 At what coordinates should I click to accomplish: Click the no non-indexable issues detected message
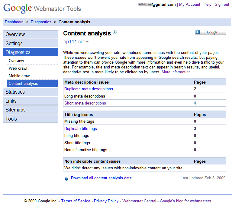(x=124, y=168)
